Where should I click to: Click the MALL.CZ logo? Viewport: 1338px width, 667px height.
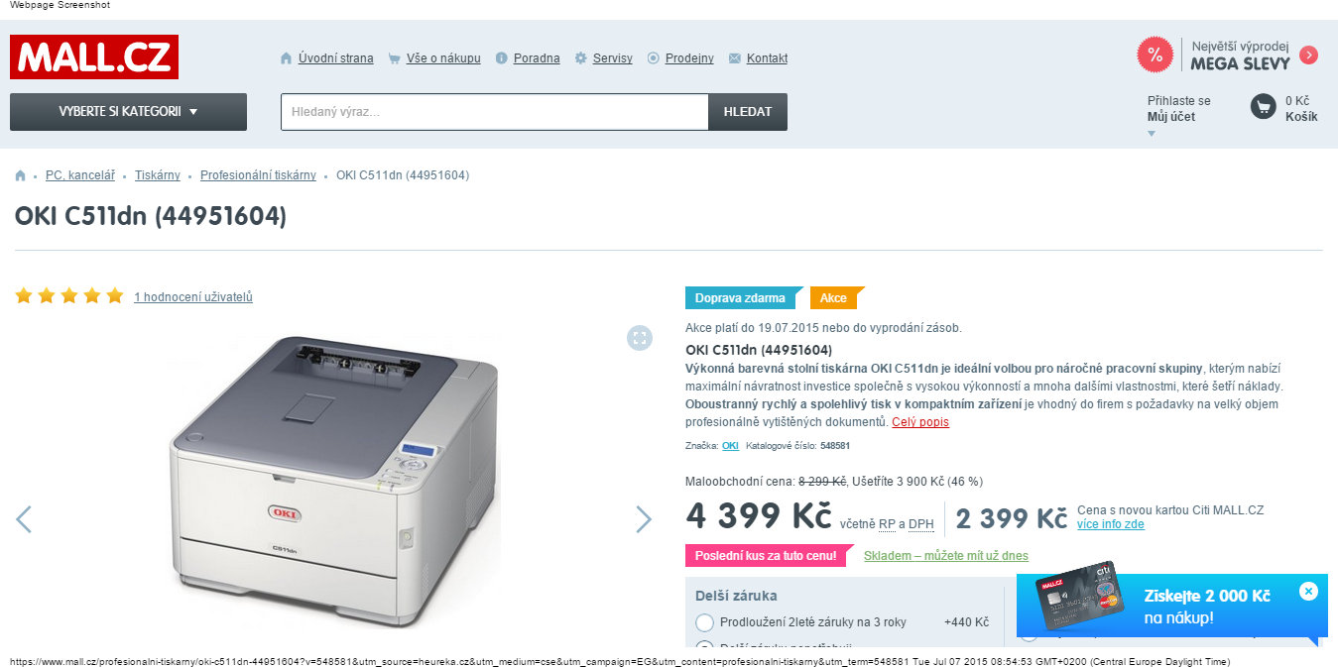[x=94, y=57]
